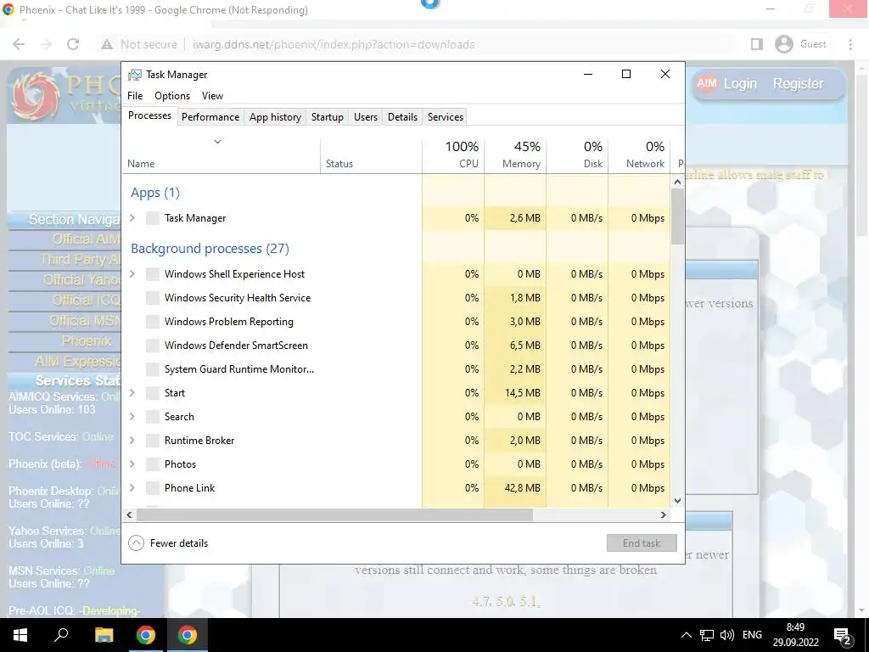
Task: Click the Photos process icon
Action: (153, 464)
